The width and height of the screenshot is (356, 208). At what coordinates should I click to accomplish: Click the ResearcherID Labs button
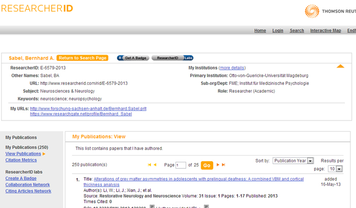tap(172, 58)
